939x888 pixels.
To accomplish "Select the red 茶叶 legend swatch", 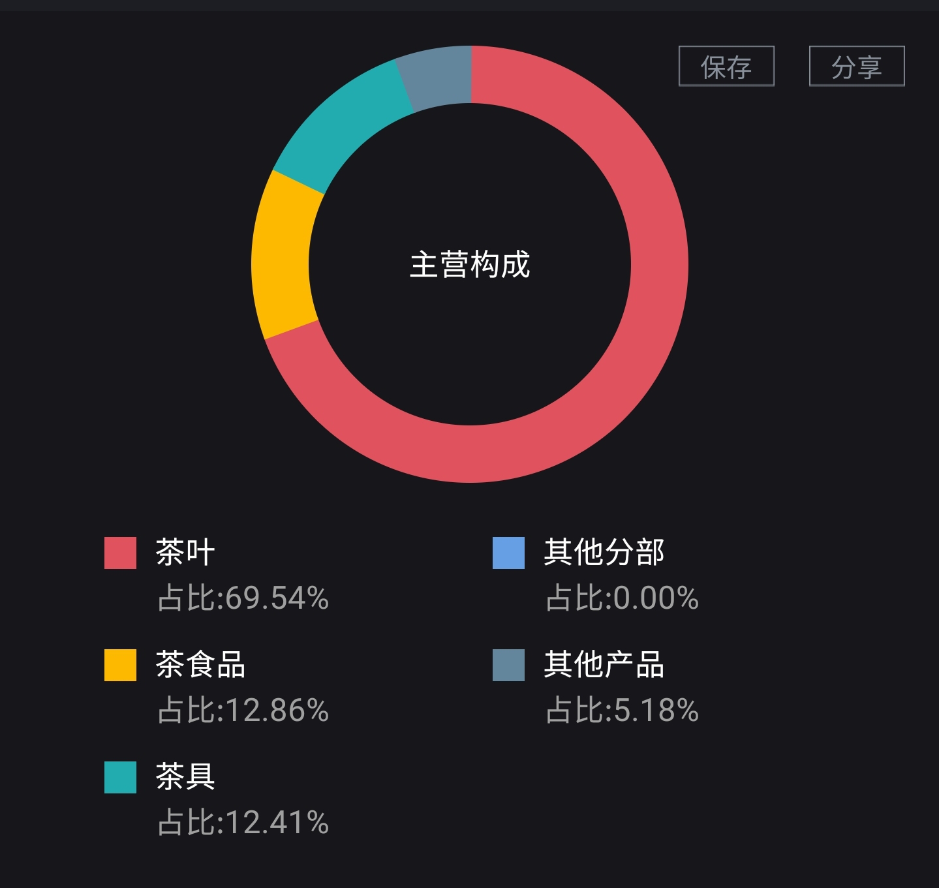I will [x=120, y=553].
